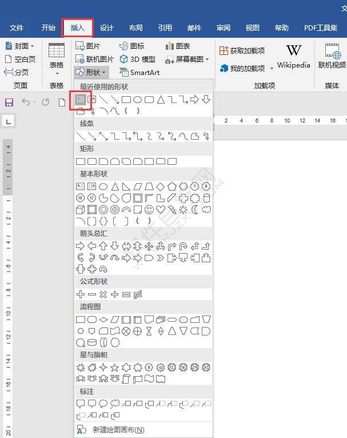Select the text box in recent shapes
Screen dimensions: 347x438
click(81, 99)
